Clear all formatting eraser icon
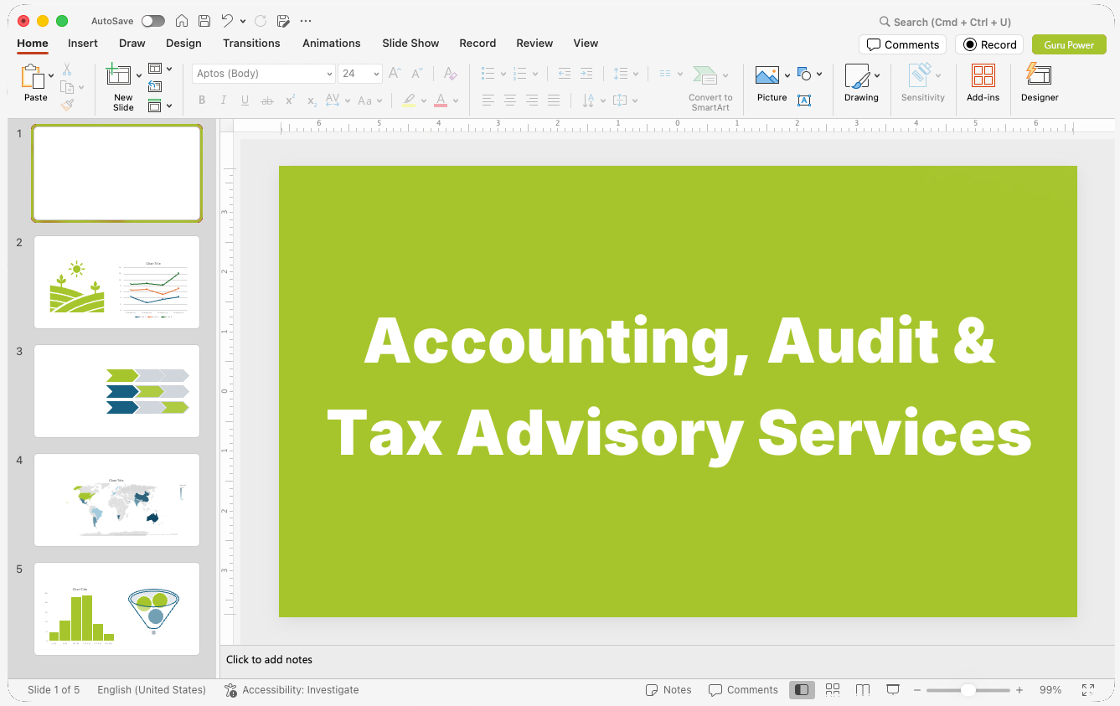 [x=450, y=74]
